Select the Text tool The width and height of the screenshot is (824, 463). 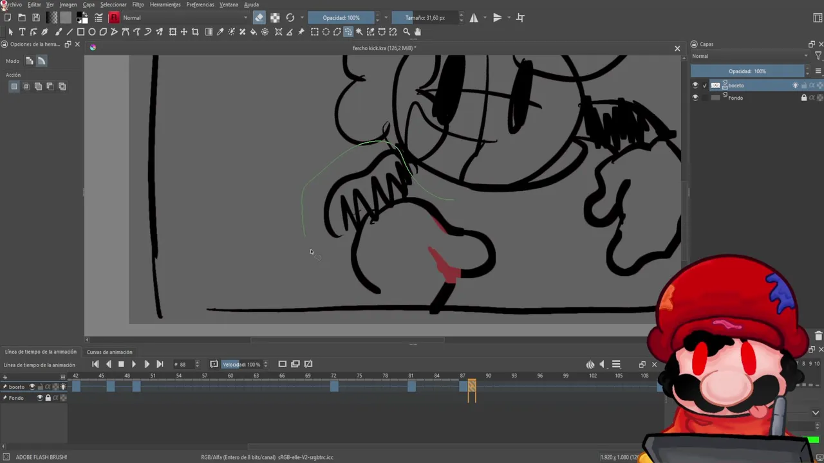22,32
